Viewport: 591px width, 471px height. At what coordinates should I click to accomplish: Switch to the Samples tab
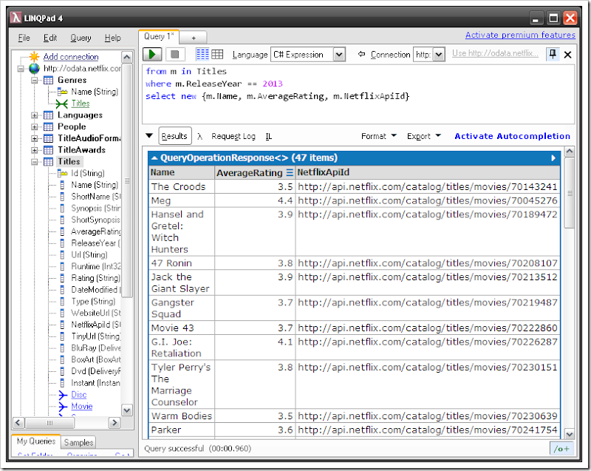pyautogui.click(x=78, y=442)
